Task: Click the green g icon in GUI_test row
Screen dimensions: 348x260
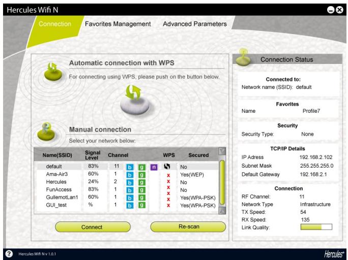Action: coord(142,206)
